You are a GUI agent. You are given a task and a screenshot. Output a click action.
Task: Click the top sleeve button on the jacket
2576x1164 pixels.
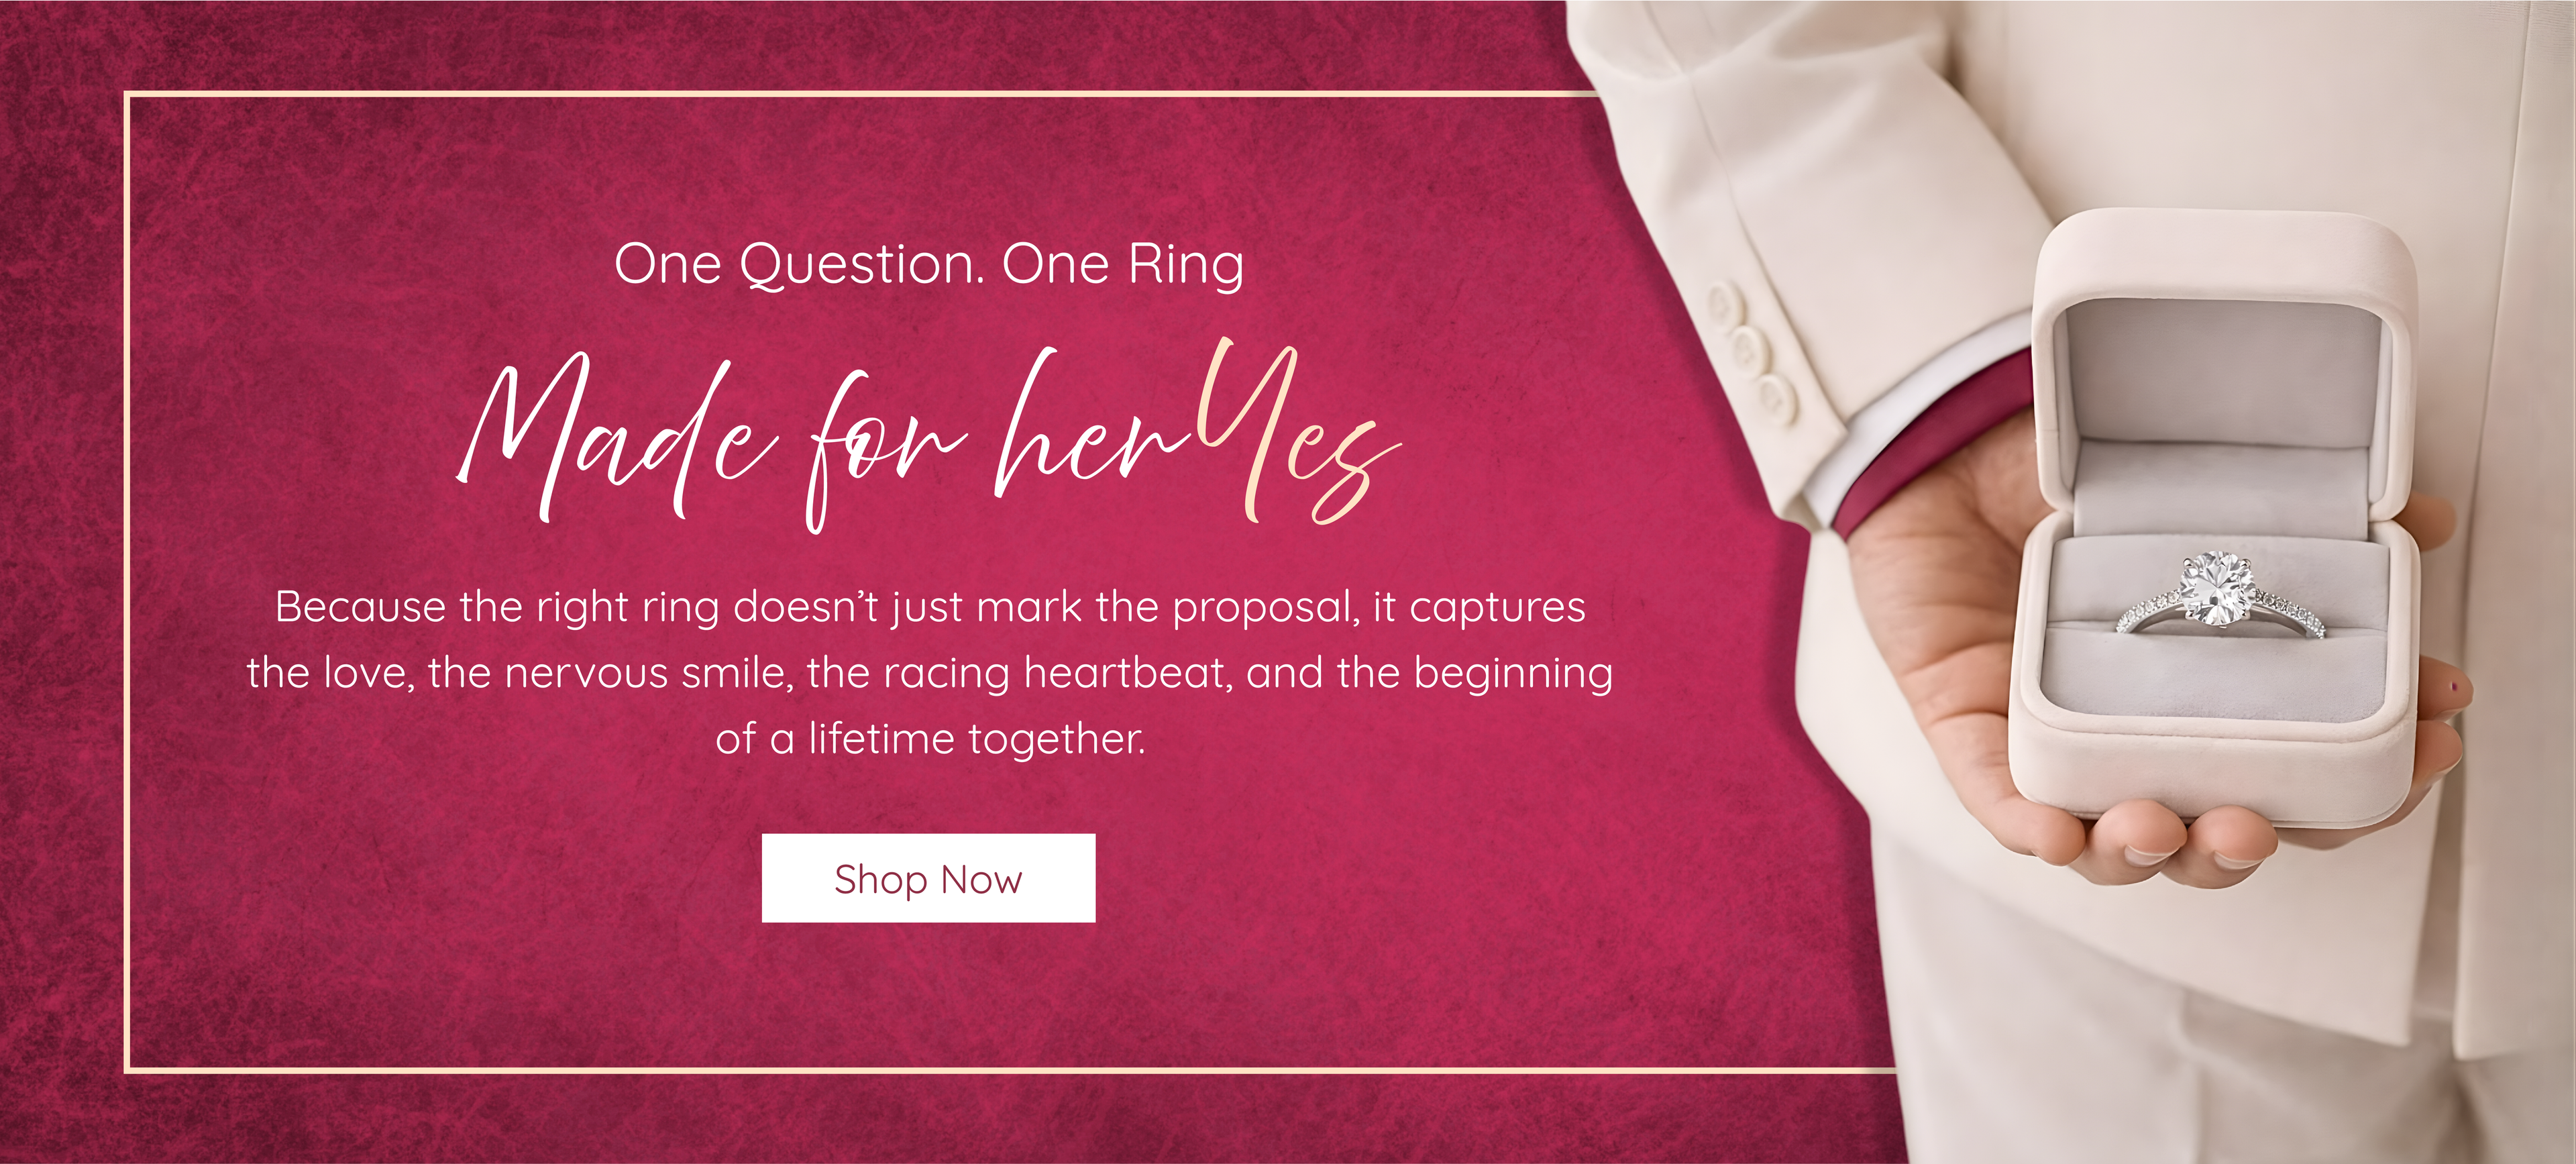[x=1725, y=302]
